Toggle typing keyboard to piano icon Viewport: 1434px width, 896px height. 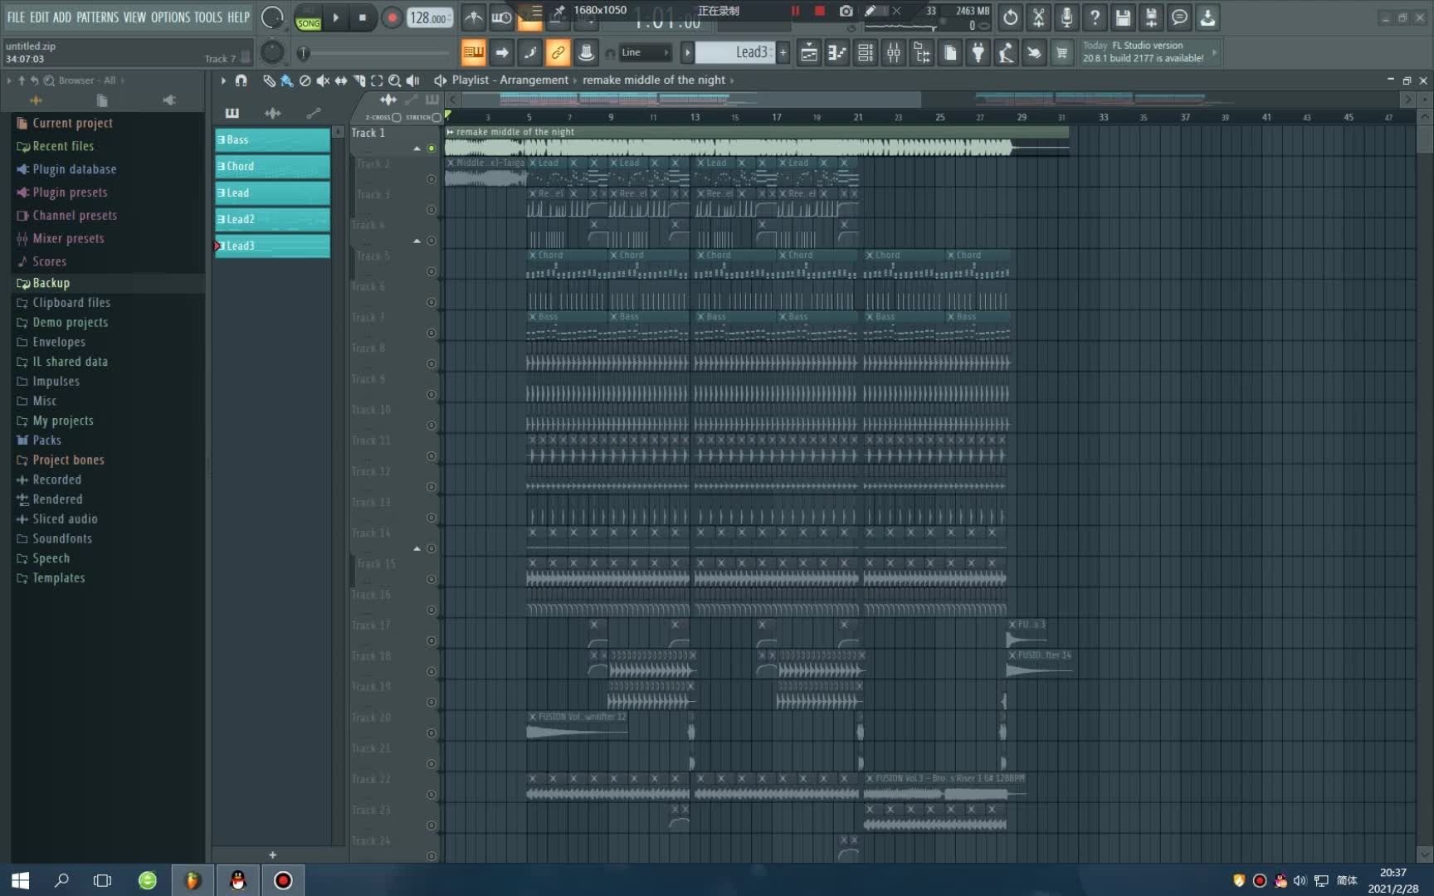coord(473,52)
